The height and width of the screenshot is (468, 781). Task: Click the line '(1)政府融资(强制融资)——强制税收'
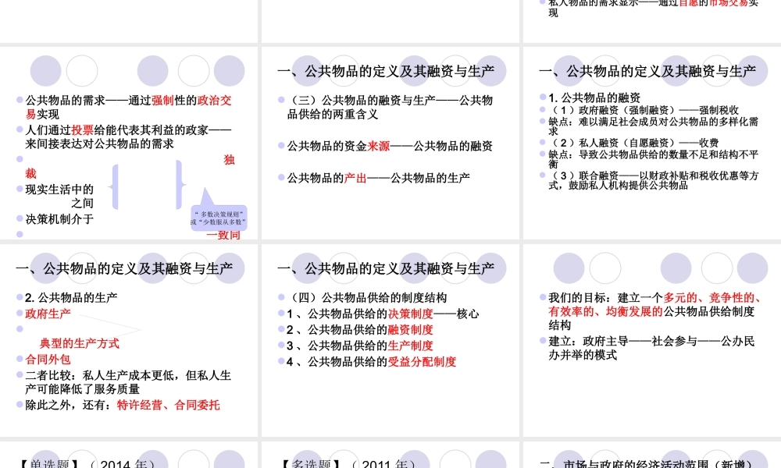[x=644, y=110]
